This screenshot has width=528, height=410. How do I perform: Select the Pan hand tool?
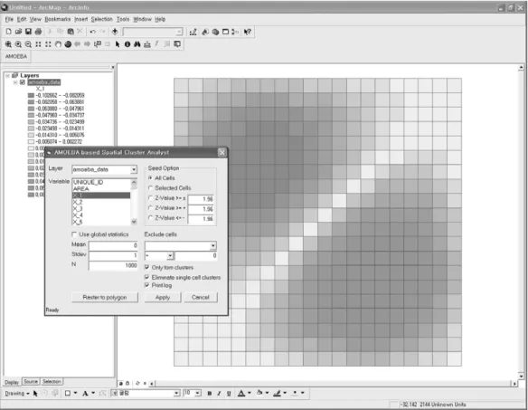58,44
